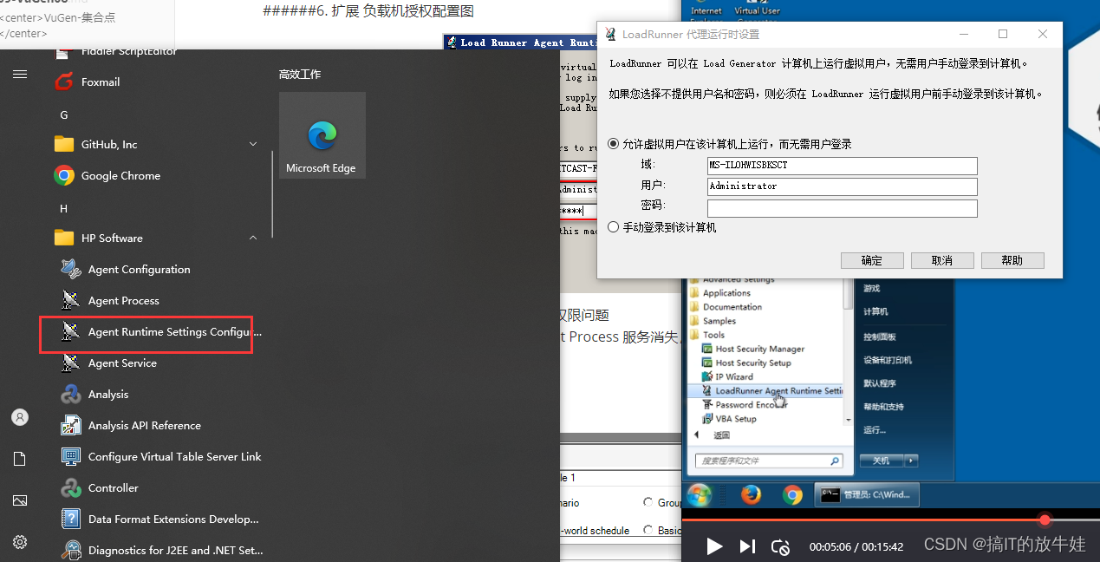This screenshot has height=562, width=1100.
Task: Open the Applications folder in Windows 7 menu
Action: (719, 293)
